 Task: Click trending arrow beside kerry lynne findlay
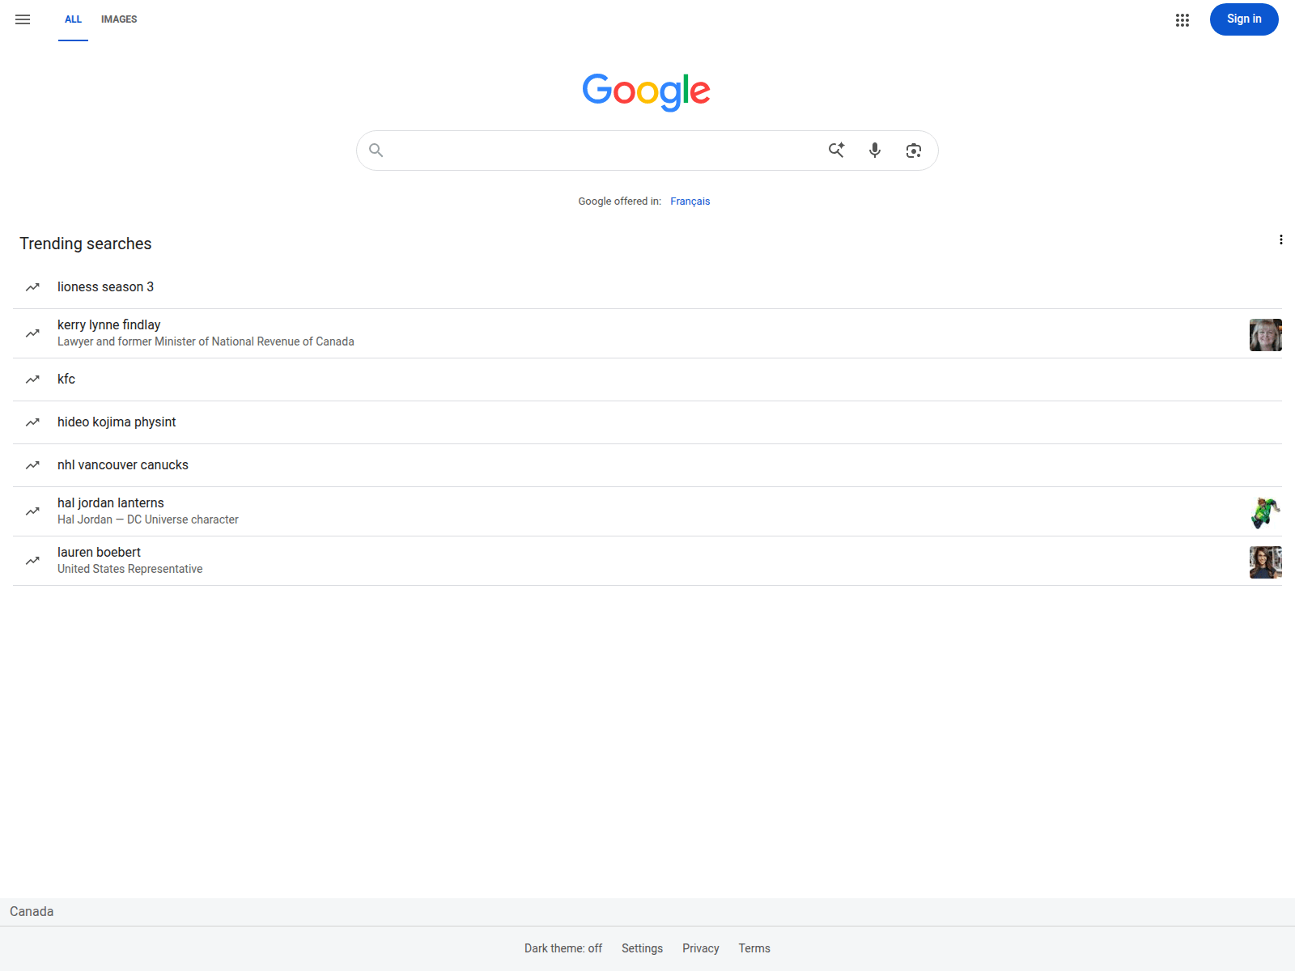click(x=32, y=333)
